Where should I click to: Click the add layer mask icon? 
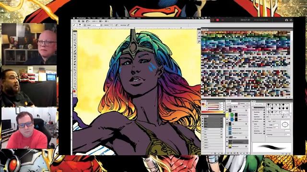point(235,153)
